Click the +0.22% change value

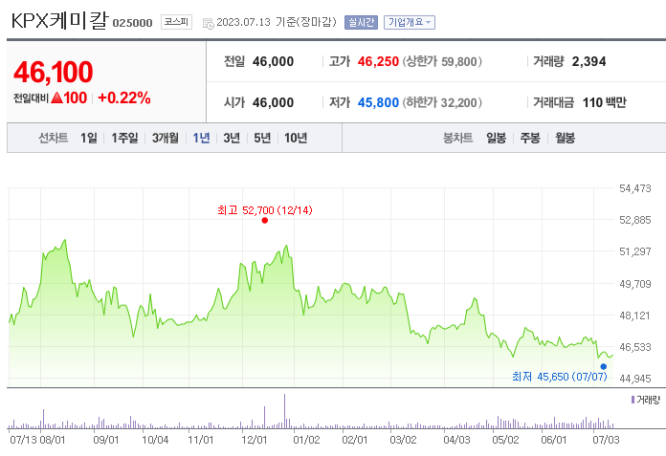click(124, 98)
